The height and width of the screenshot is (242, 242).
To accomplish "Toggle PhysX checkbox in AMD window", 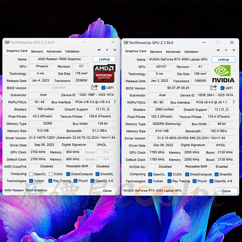I will 75,181.
